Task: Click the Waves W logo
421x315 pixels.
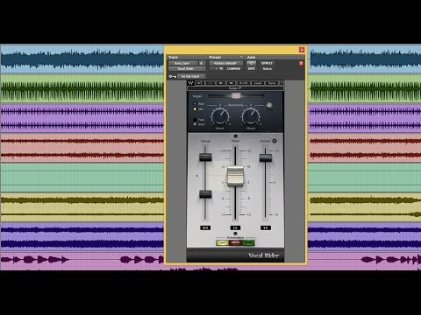Action: [x=190, y=83]
